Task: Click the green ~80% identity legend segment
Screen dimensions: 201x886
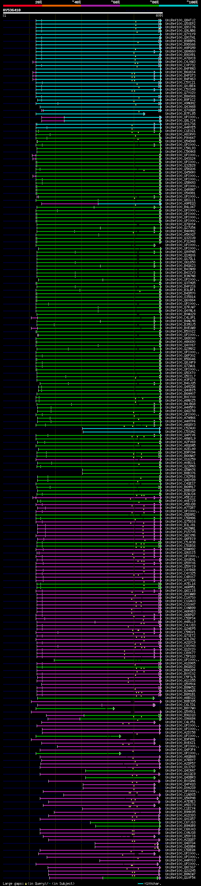Action: point(139,6)
